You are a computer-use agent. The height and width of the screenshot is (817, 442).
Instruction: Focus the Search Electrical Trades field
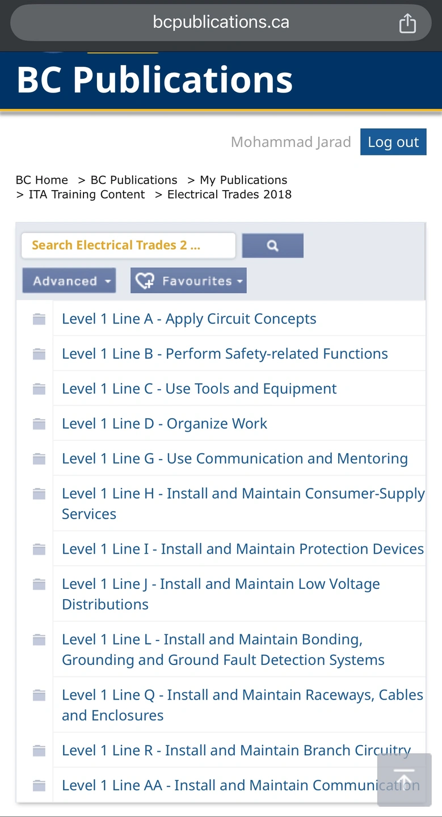128,246
